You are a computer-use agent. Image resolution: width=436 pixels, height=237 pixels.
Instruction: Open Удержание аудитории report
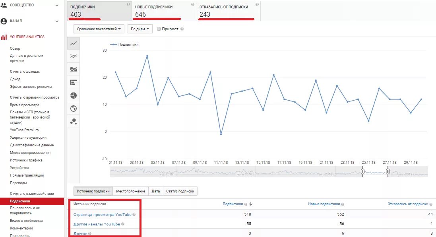tap(28, 138)
